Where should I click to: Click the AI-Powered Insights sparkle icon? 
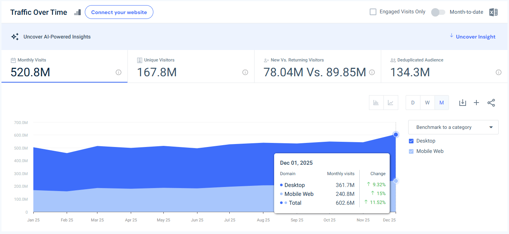click(x=15, y=36)
